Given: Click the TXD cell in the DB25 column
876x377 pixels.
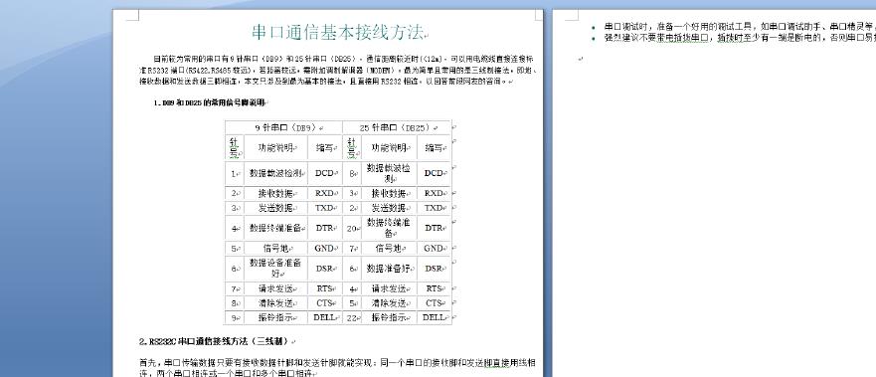Looking at the screenshot, I should tap(434, 208).
